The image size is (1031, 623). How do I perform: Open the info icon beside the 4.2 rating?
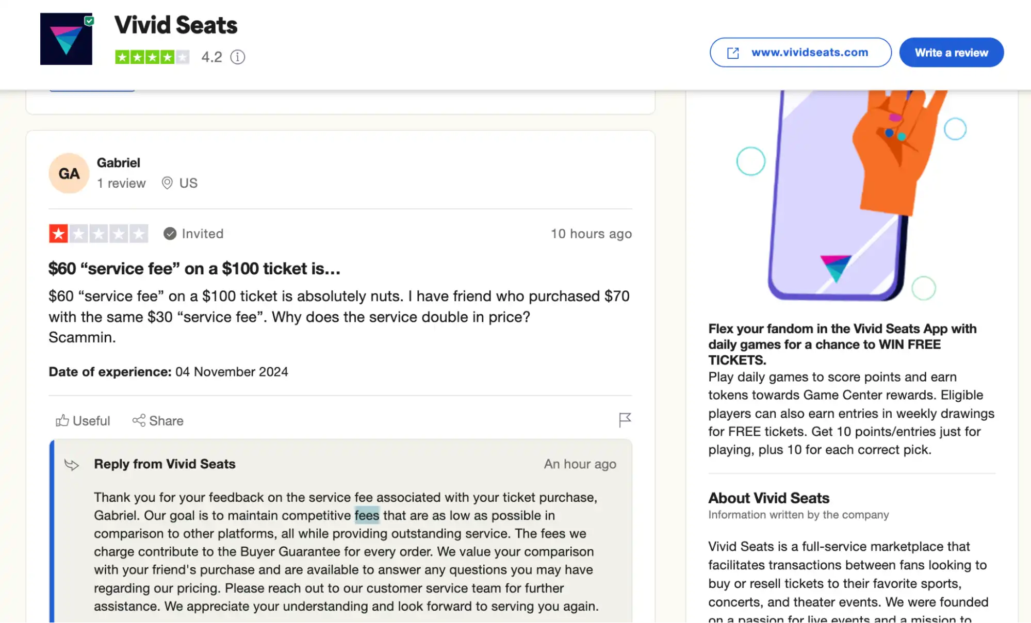click(238, 57)
